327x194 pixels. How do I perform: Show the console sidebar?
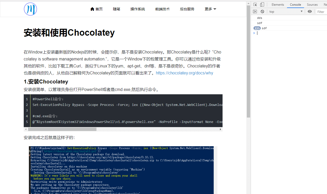coord(255,12)
